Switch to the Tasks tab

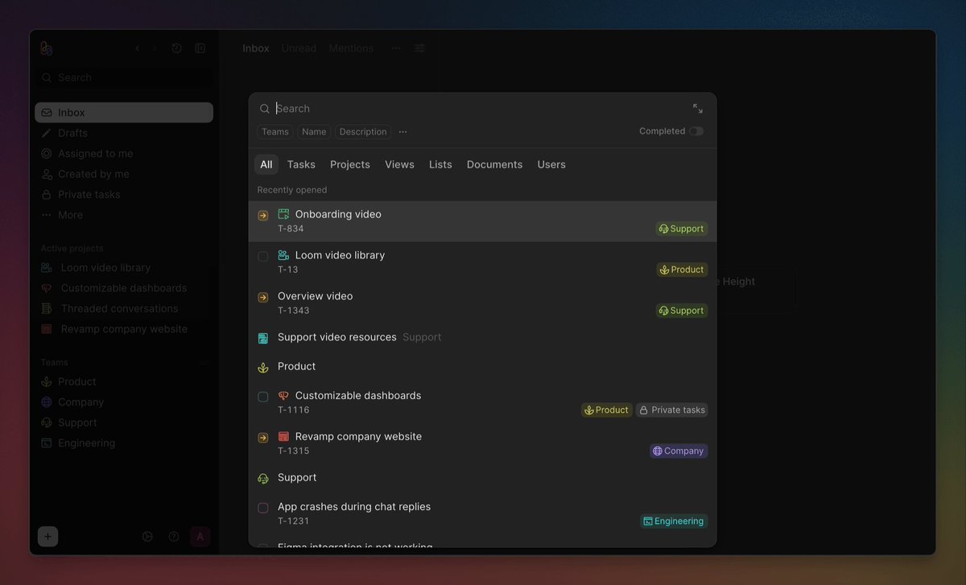coord(301,164)
